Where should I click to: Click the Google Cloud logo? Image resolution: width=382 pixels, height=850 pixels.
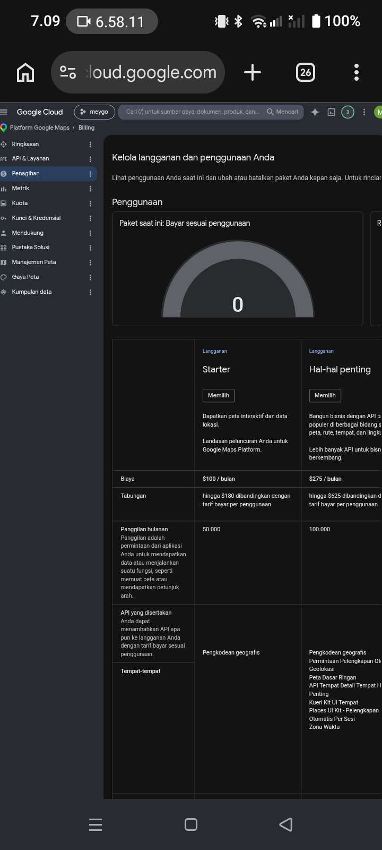[40, 112]
